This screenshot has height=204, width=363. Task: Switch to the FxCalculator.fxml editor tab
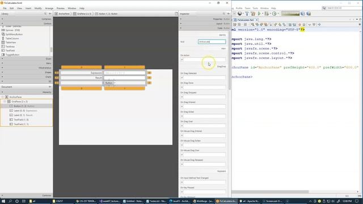click(x=245, y=20)
